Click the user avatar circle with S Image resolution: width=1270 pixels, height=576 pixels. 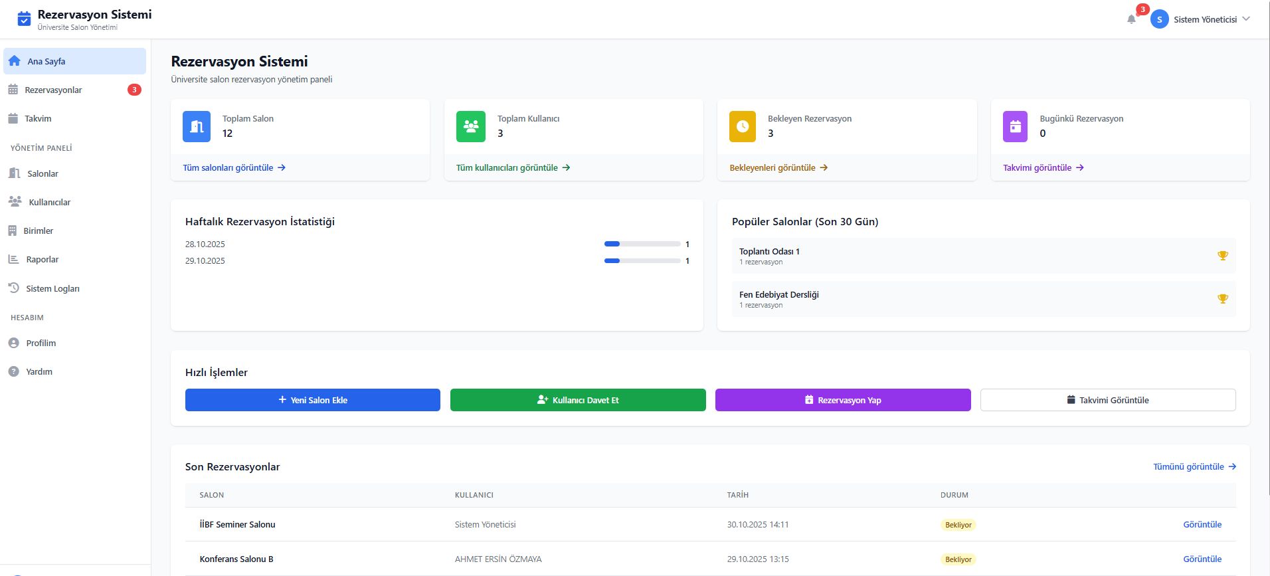pyautogui.click(x=1160, y=19)
